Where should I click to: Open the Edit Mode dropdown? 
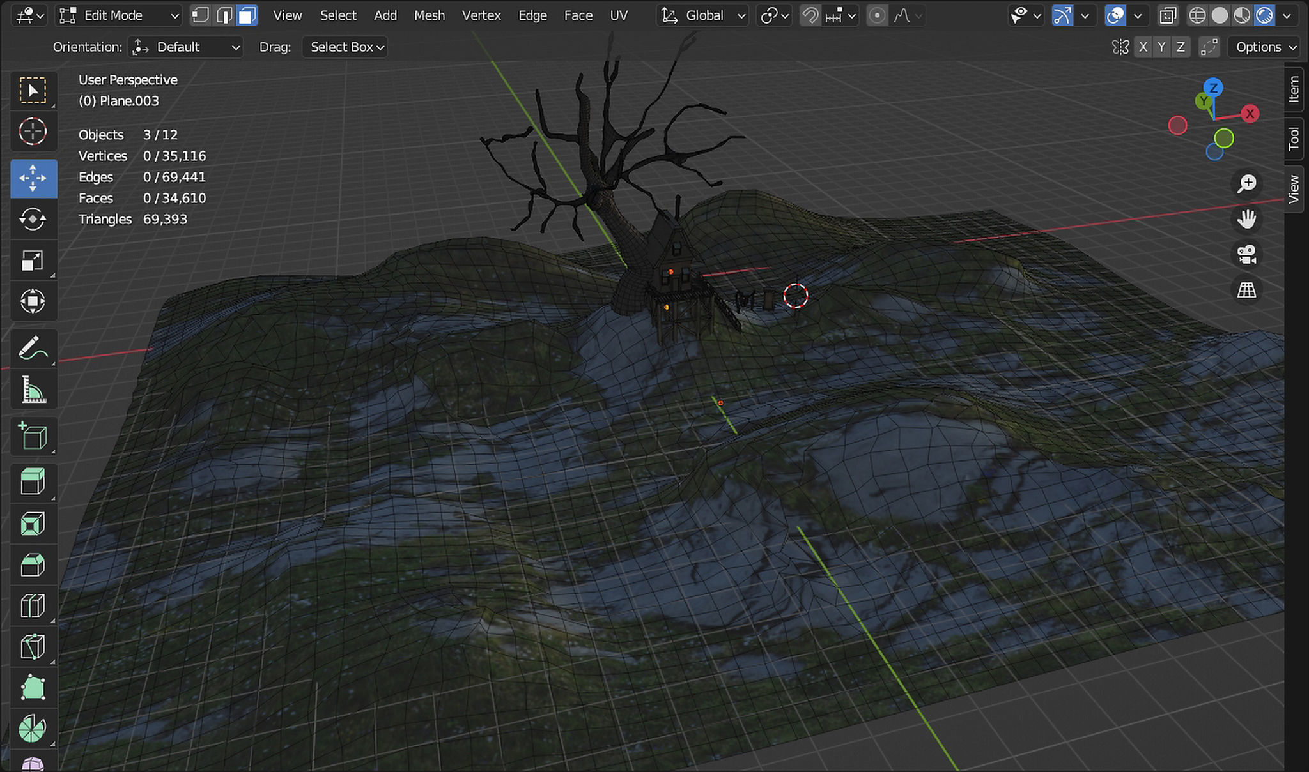click(119, 15)
